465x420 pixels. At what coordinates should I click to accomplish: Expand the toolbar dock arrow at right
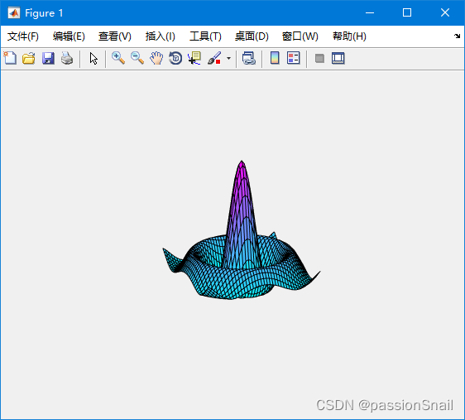(457, 36)
